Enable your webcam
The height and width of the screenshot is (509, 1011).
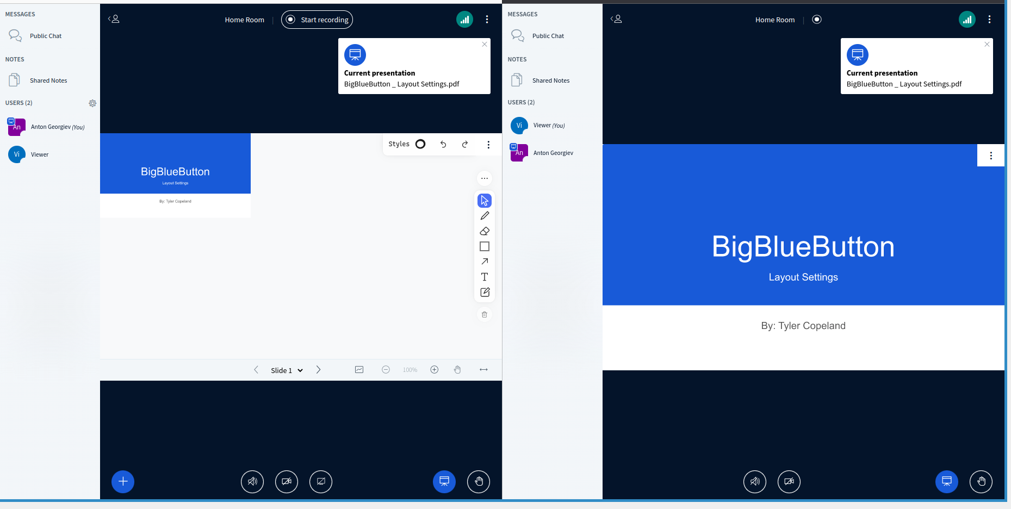(x=286, y=481)
